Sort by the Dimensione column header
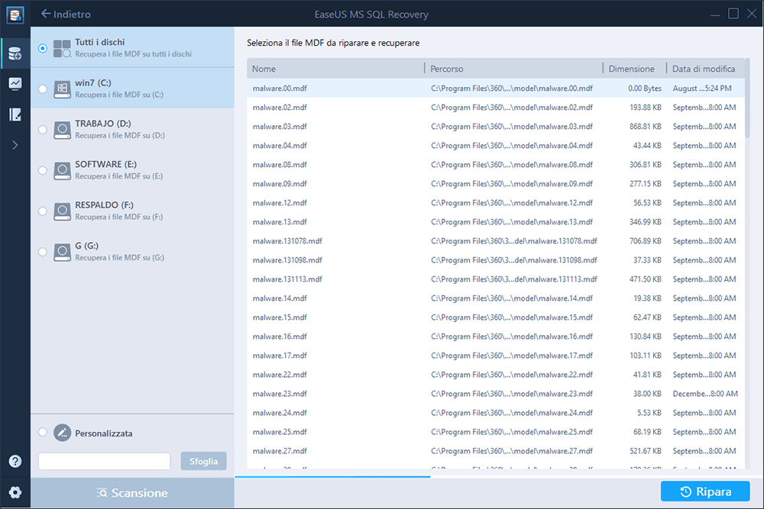Viewport: 764px width, 509px height. click(x=635, y=69)
